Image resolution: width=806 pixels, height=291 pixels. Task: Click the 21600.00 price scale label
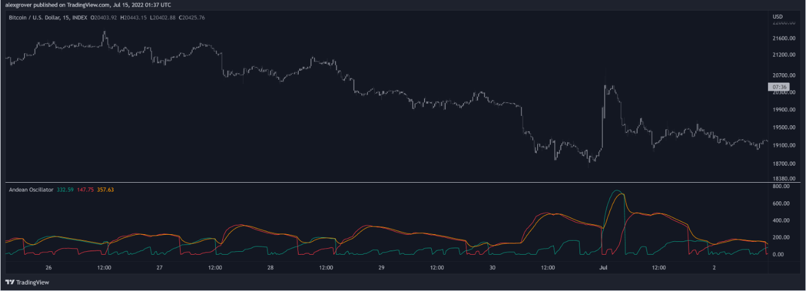coord(783,39)
